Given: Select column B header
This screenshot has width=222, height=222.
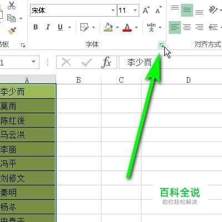Looking at the screenshot, I should click(x=79, y=80).
